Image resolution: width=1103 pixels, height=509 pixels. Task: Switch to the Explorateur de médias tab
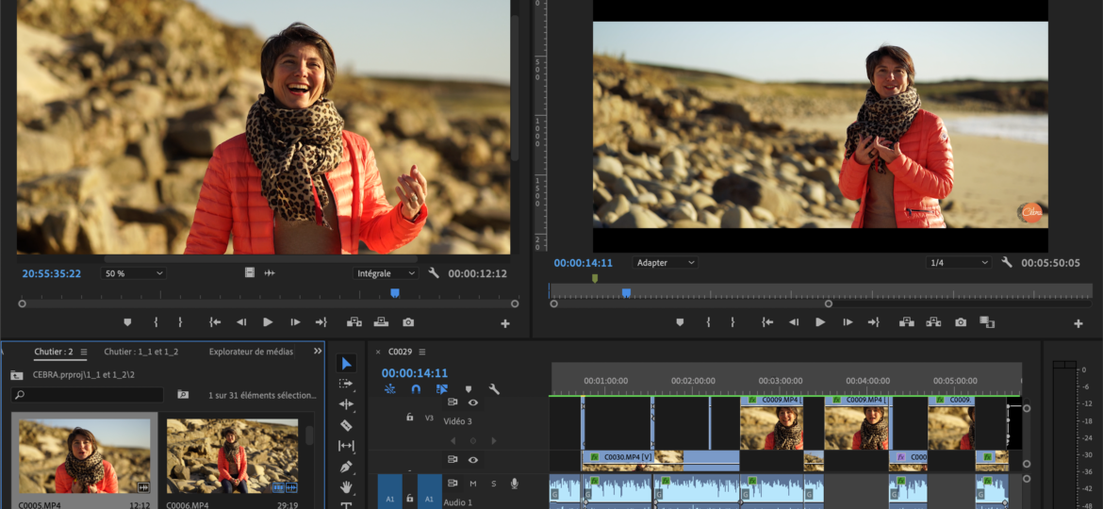(251, 352)
